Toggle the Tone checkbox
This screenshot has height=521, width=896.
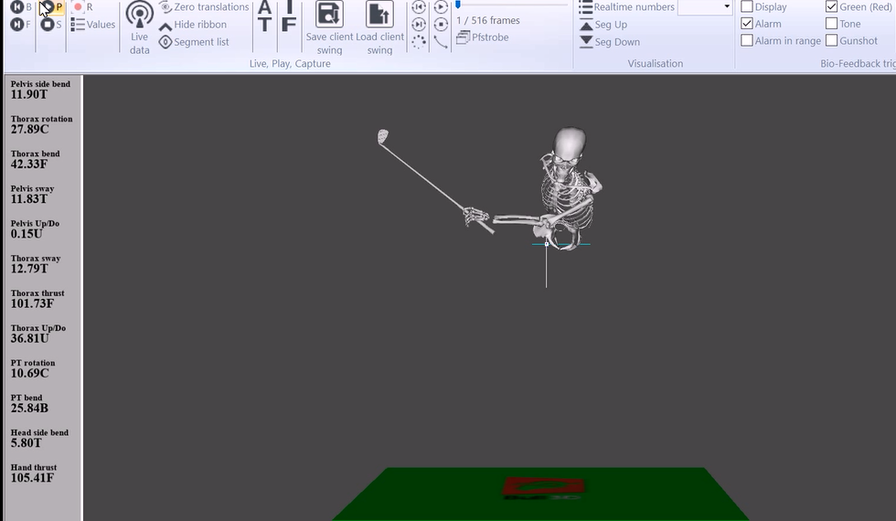tap(831, 24)
